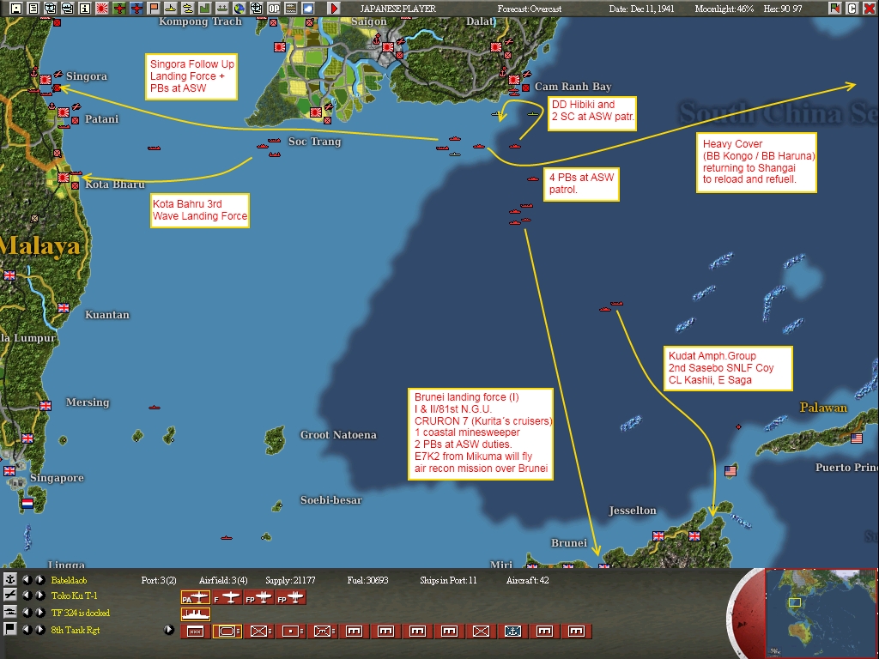The width and height of the screenshot is (879, 659).
Task: Click the green industry factory toolbar icon
Action: click(x=204, y=8)
